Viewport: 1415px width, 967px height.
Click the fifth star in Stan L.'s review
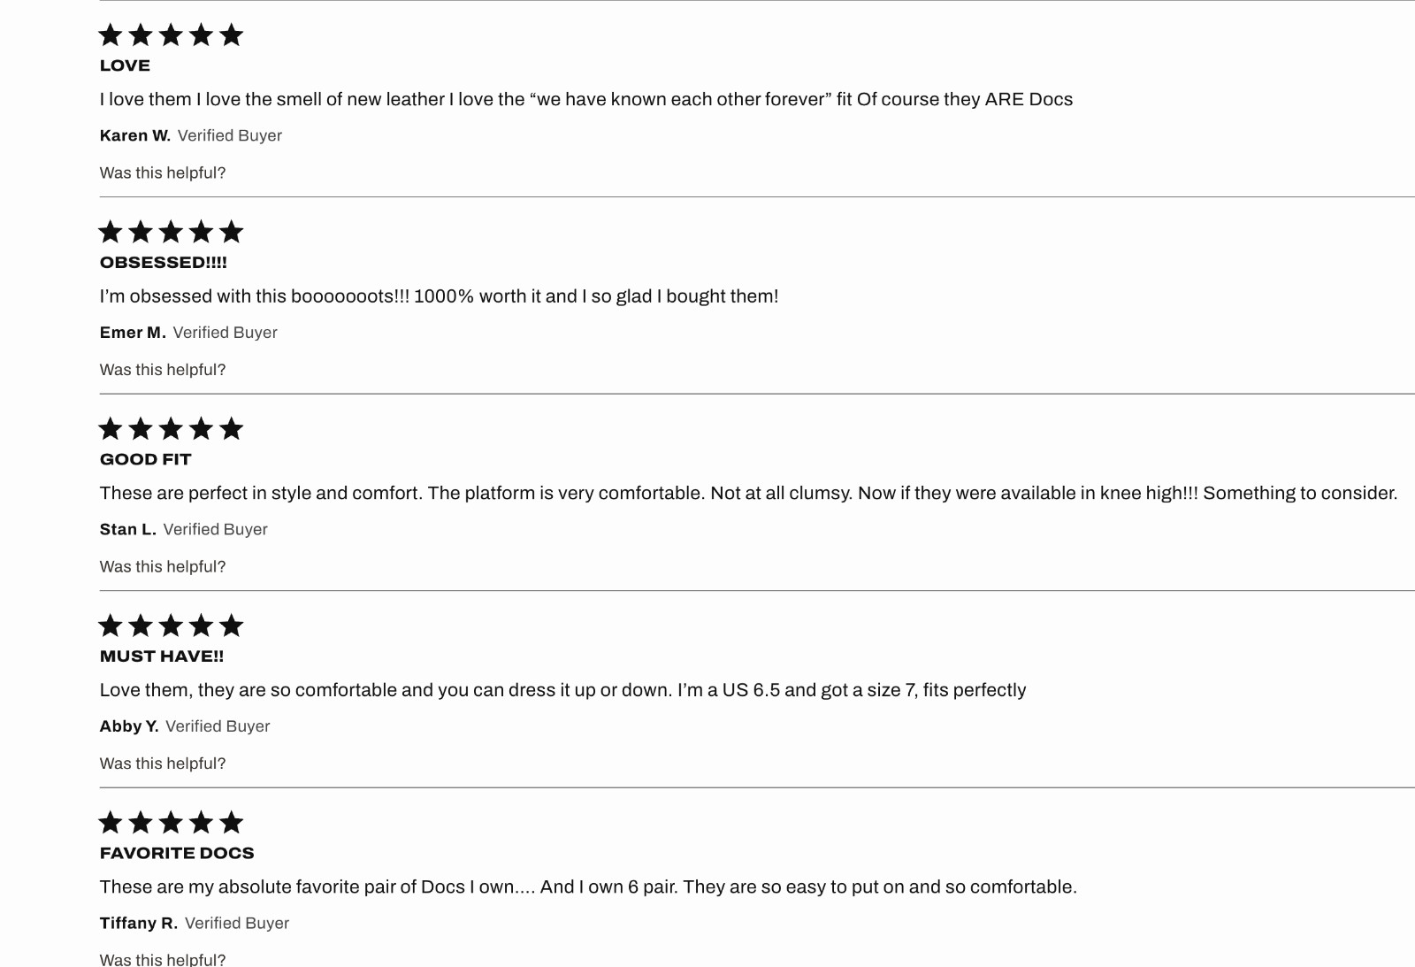[x=231, y=428]
